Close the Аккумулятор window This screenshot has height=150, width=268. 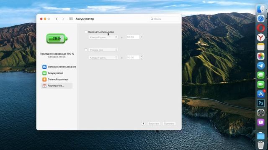pos(41,19)
